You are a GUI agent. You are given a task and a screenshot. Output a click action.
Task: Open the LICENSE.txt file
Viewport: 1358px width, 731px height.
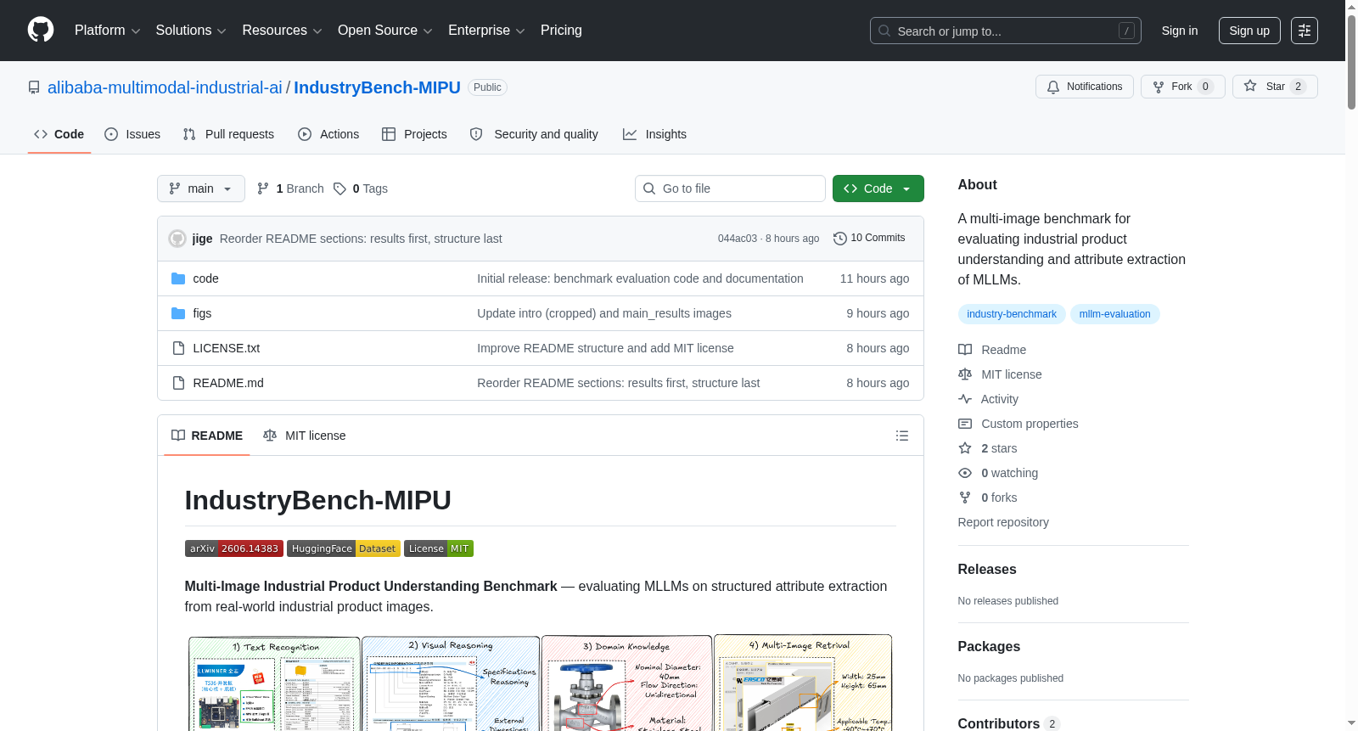pyautogui.click(x=227, y=348)
